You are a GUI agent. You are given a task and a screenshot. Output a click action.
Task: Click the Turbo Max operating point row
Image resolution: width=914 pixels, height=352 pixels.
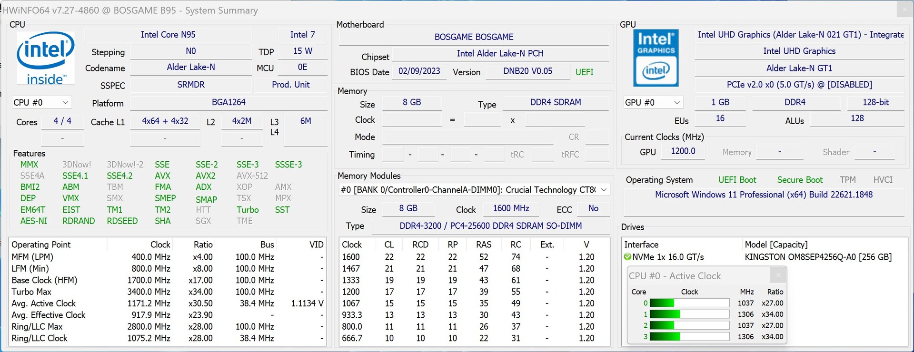click(x=167, y=292)
